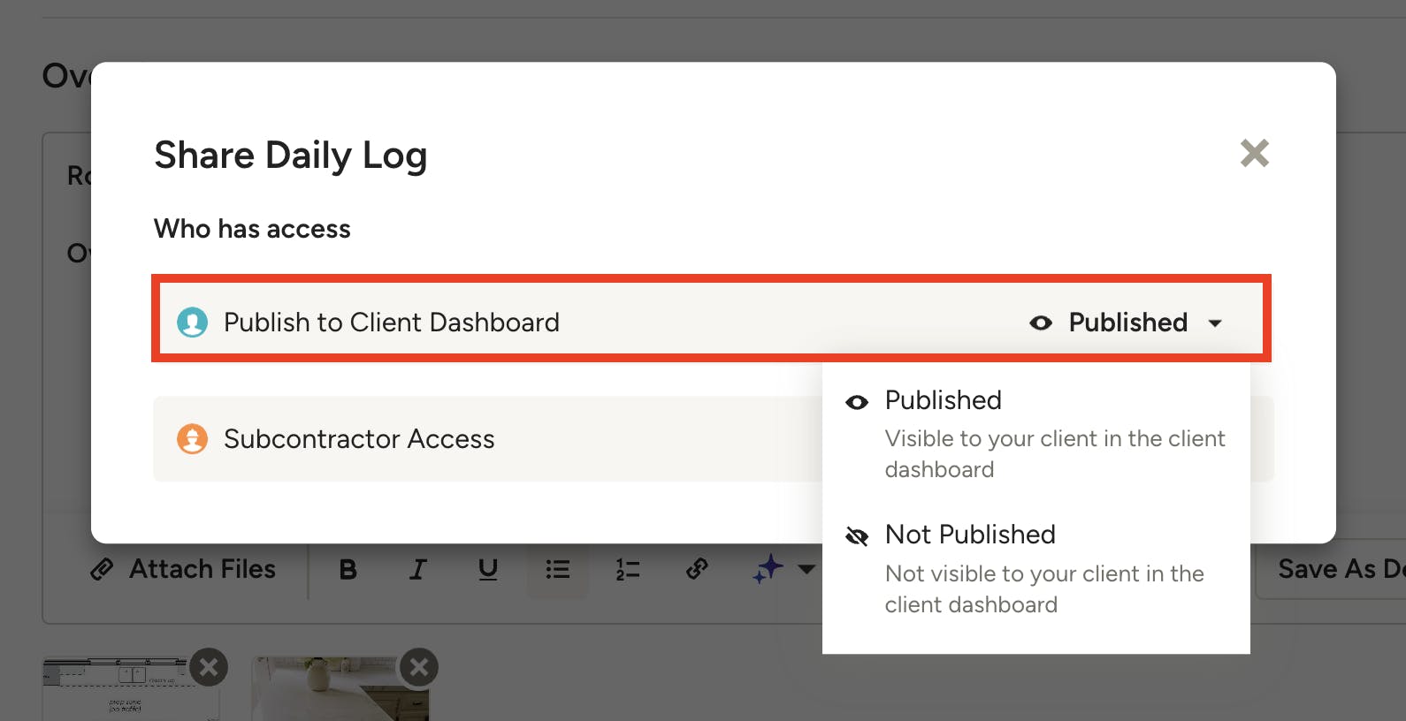
Task: Click the Bold formatting icon
Action: coord(348,570)
